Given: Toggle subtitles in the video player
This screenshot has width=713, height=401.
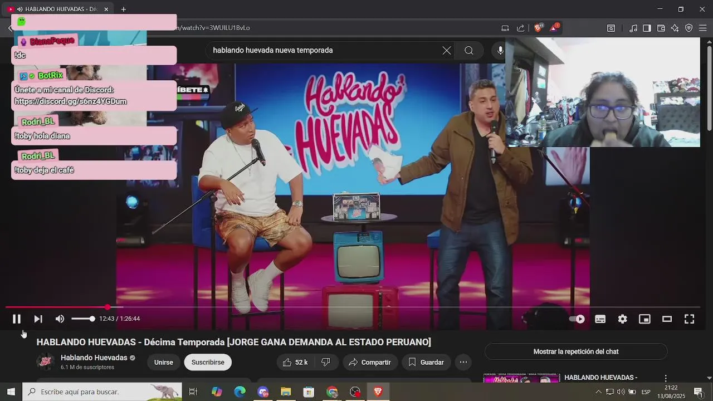Looking at the screenshot, I should coord(600,319).
